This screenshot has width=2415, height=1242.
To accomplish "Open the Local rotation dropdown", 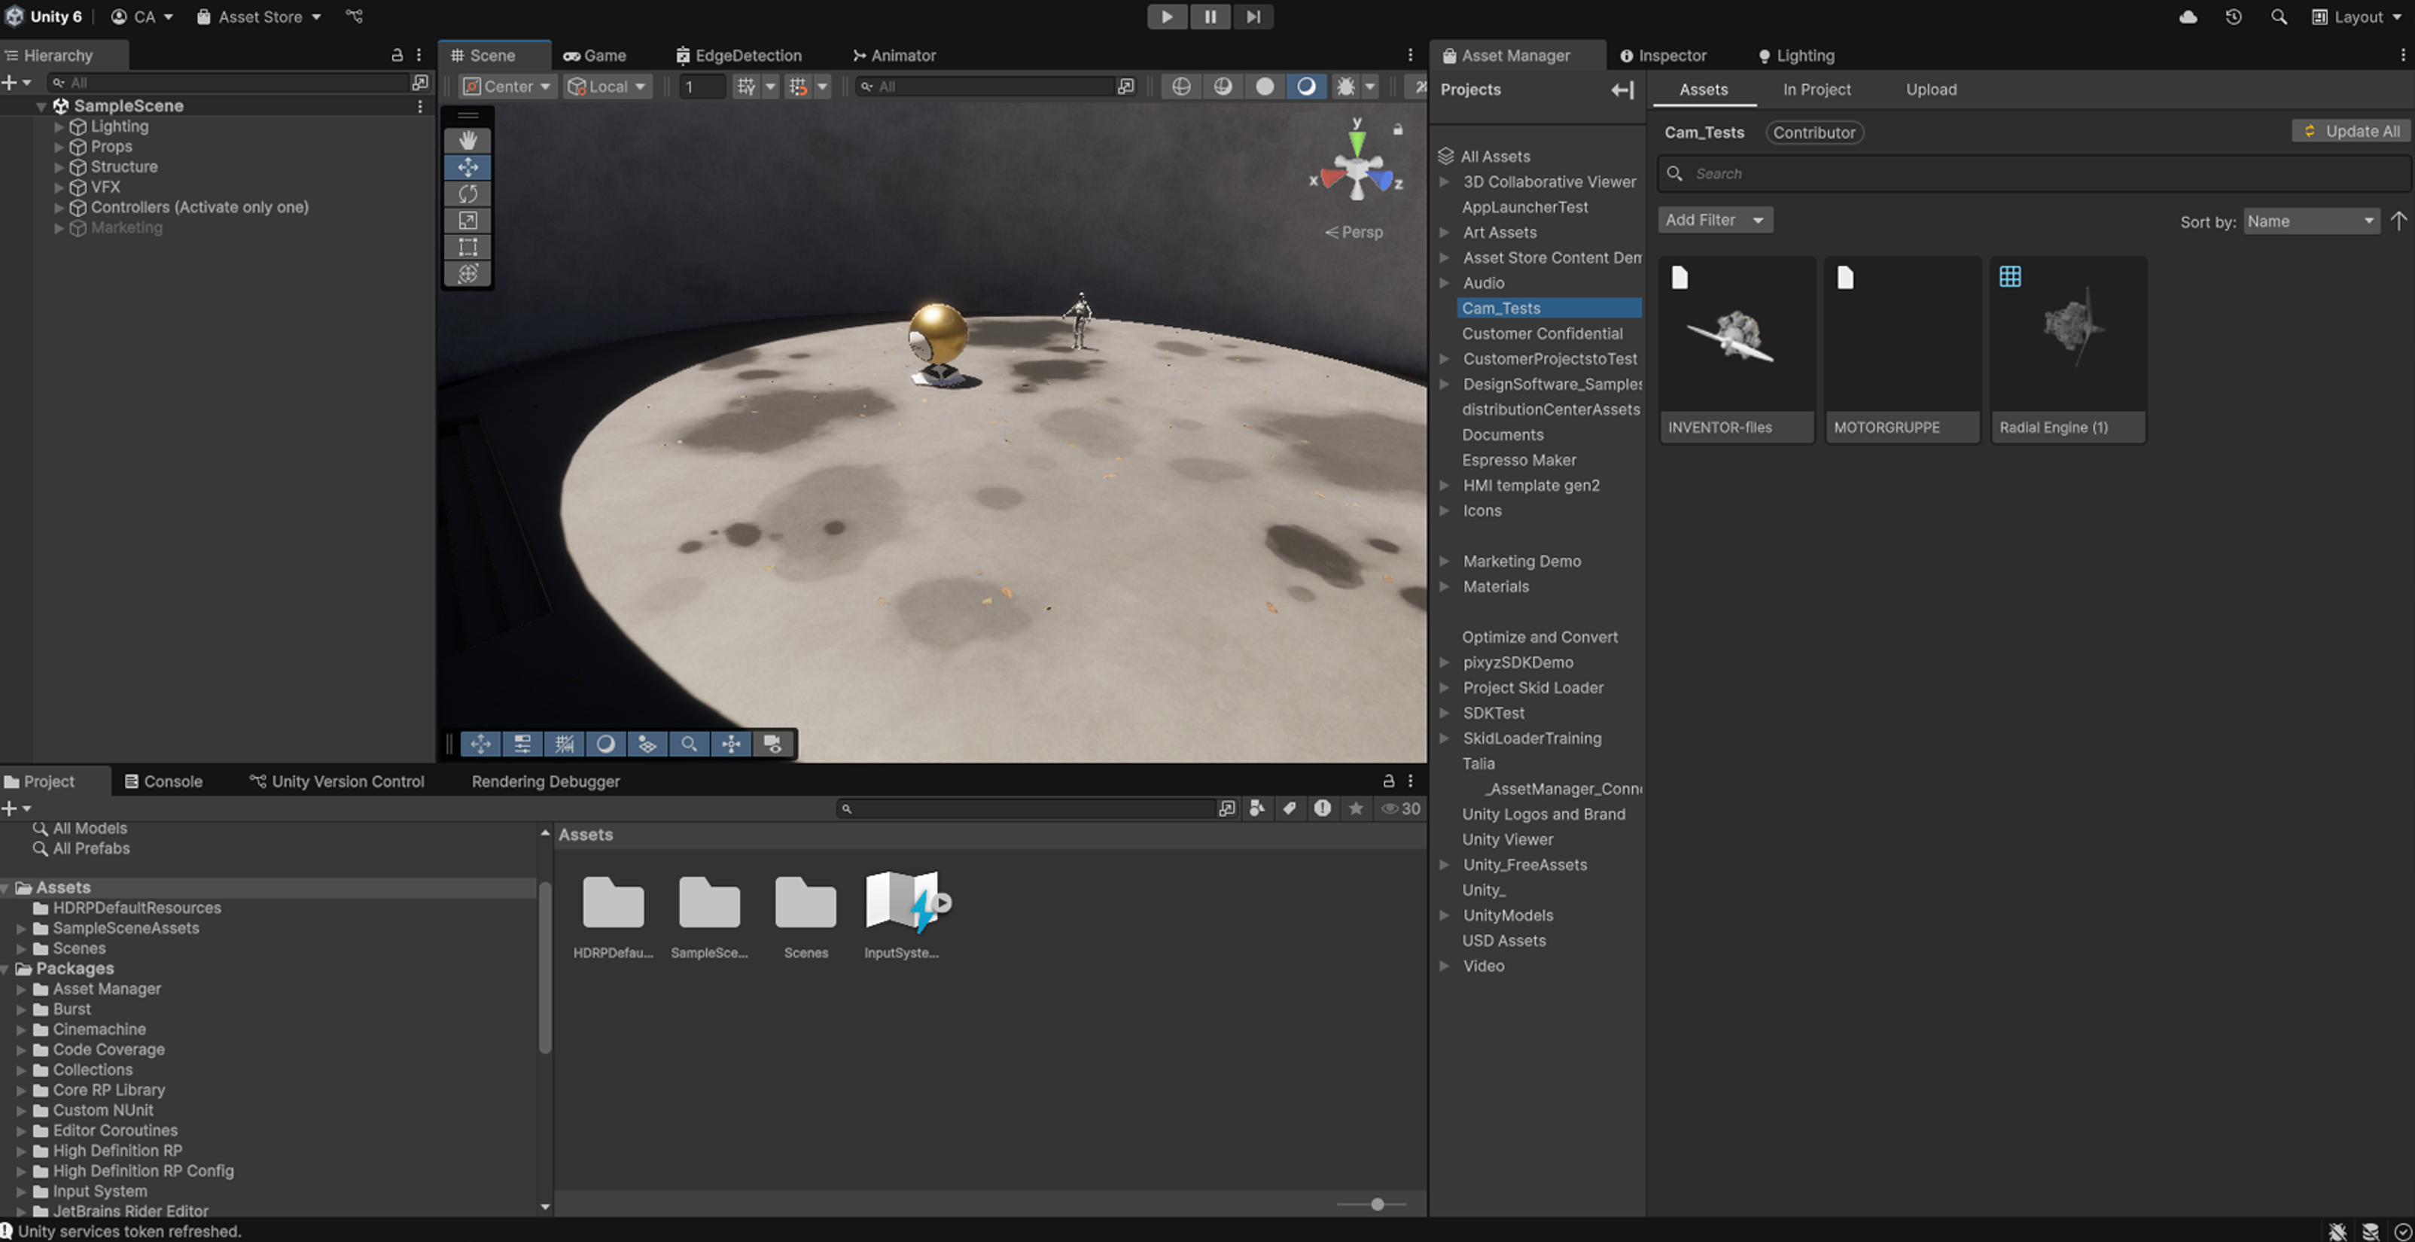I will [x=608, y=87].
